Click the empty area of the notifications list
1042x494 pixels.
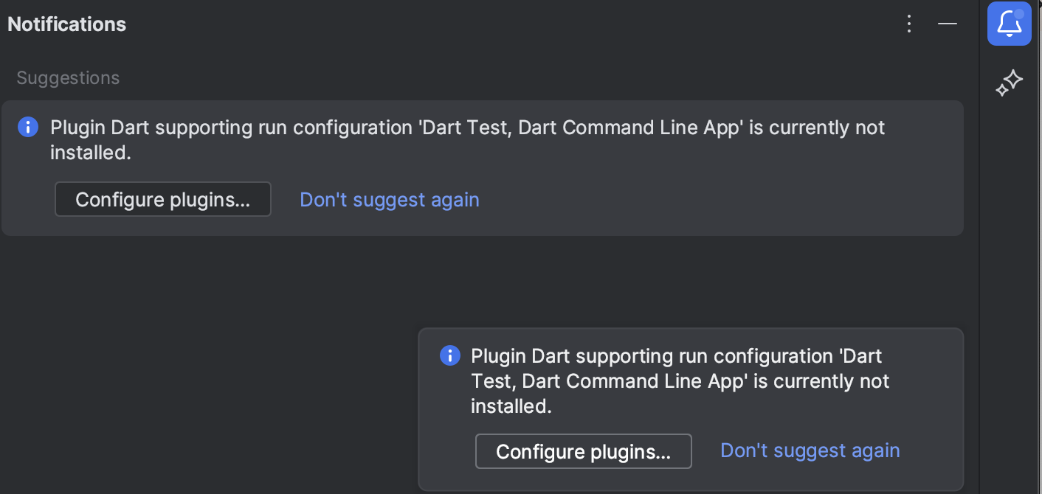point(295,288)
